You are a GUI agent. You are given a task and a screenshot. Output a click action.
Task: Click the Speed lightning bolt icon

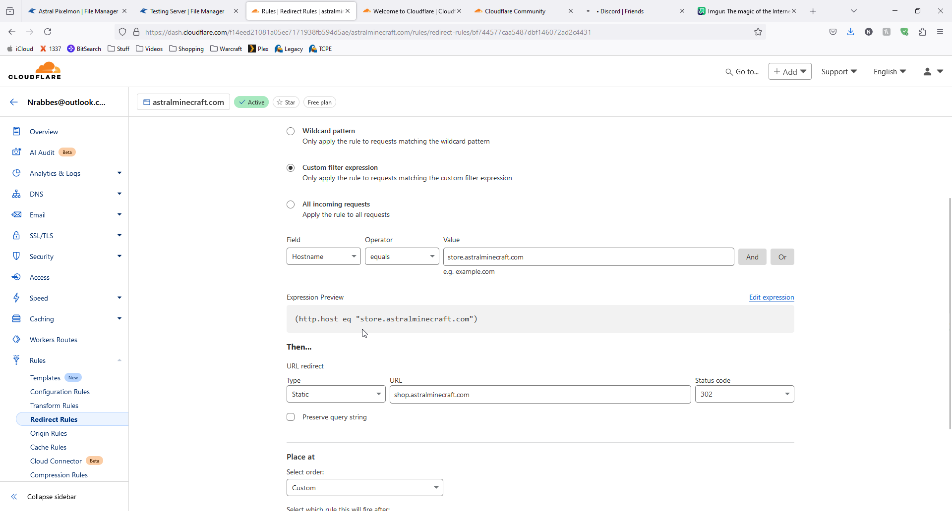16,298
